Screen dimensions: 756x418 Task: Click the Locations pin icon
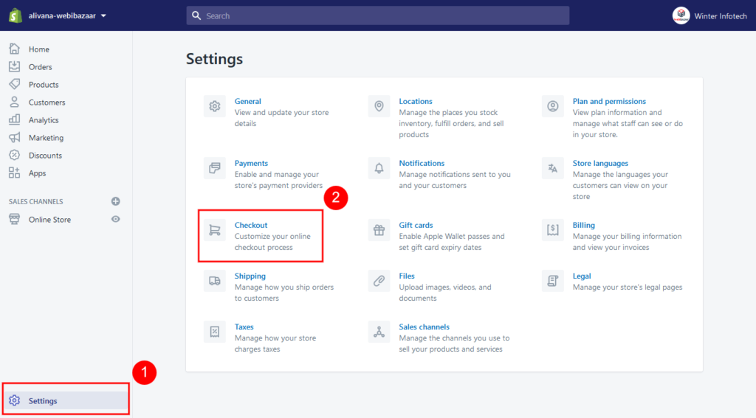point(379,106)
